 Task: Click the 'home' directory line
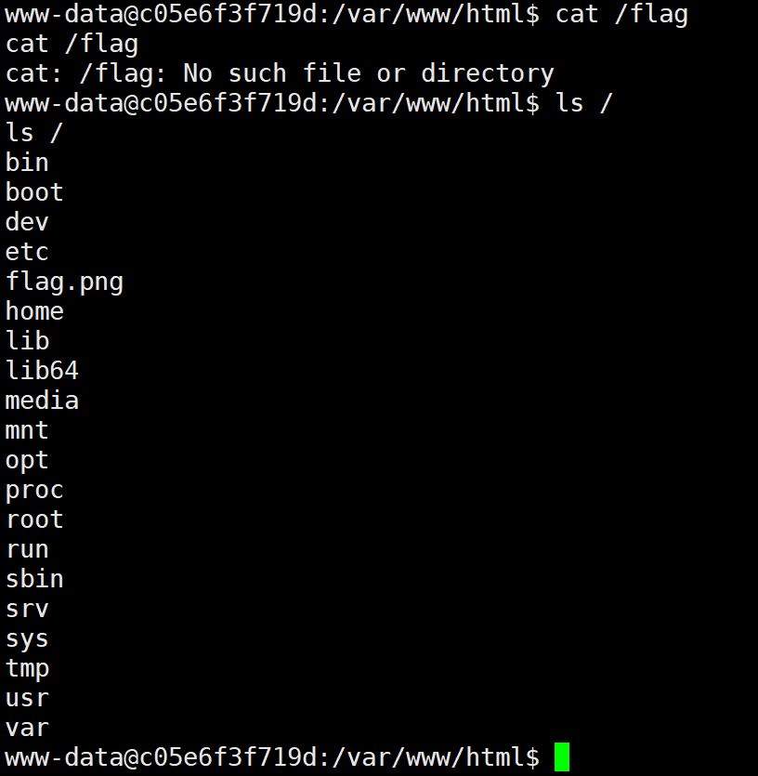click(x=34, y=310)
